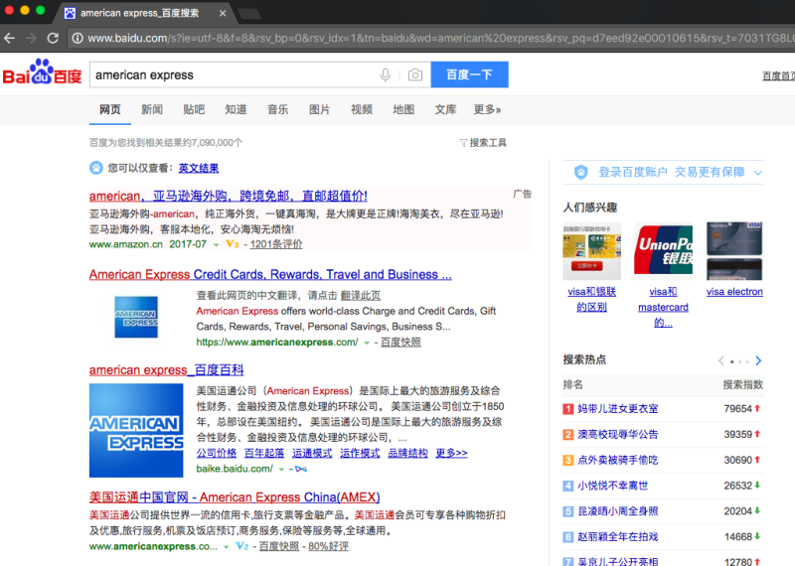Activate voice search microphone icon
This screenshot has width=795, height=566.
pyautogui.click(x=386, y=75)
